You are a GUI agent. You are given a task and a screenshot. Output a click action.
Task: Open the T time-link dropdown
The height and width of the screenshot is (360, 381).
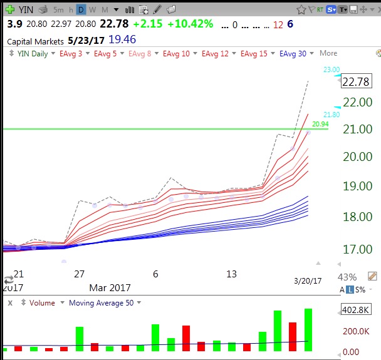343,10
